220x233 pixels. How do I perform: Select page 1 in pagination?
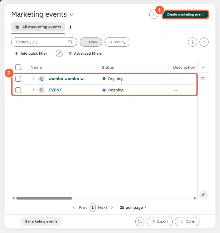pyautogui.click(x=92, y=207)
